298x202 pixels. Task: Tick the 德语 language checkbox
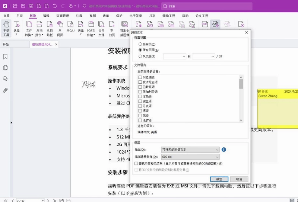140,111
